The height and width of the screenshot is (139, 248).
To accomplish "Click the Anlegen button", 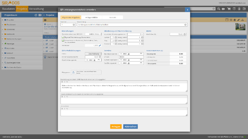I will (x=116, y=127).
